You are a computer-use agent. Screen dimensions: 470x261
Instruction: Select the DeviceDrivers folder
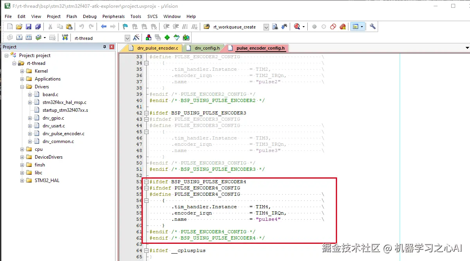coord(48,157)
